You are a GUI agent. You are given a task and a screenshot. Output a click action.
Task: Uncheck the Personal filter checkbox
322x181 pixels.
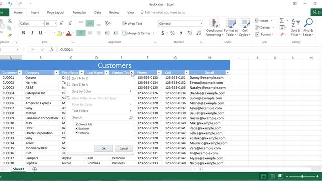click(x=77, y=133)
